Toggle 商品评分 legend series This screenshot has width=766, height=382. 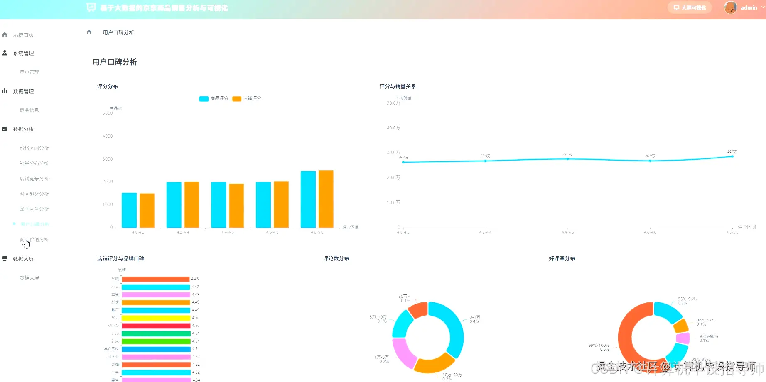click(214, 99)
